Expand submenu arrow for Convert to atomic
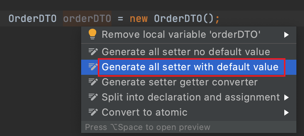The image size is (304, 136). tap(286, 113)
